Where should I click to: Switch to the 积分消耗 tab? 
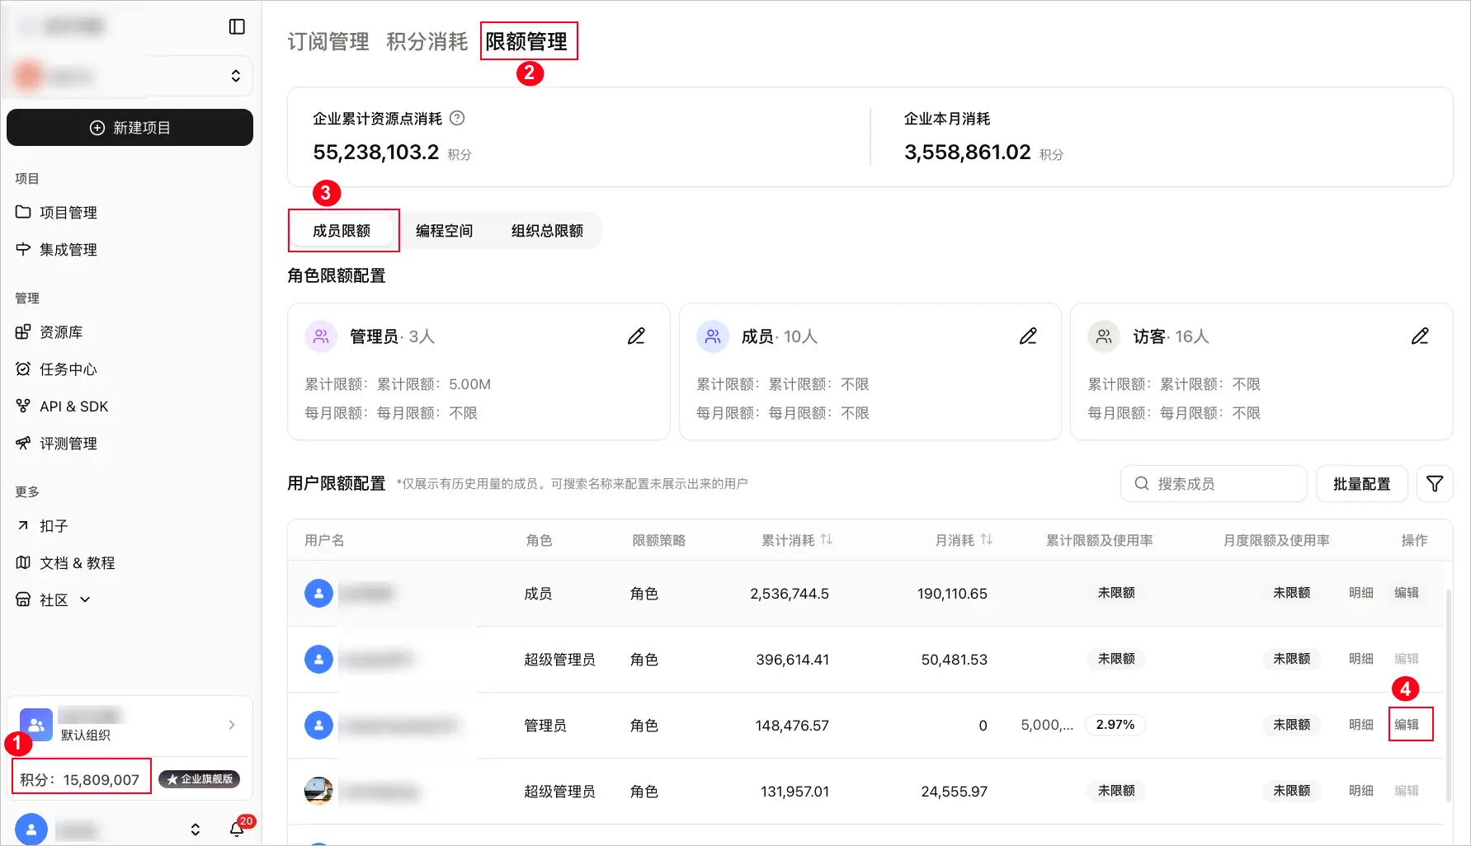(427, 41)
